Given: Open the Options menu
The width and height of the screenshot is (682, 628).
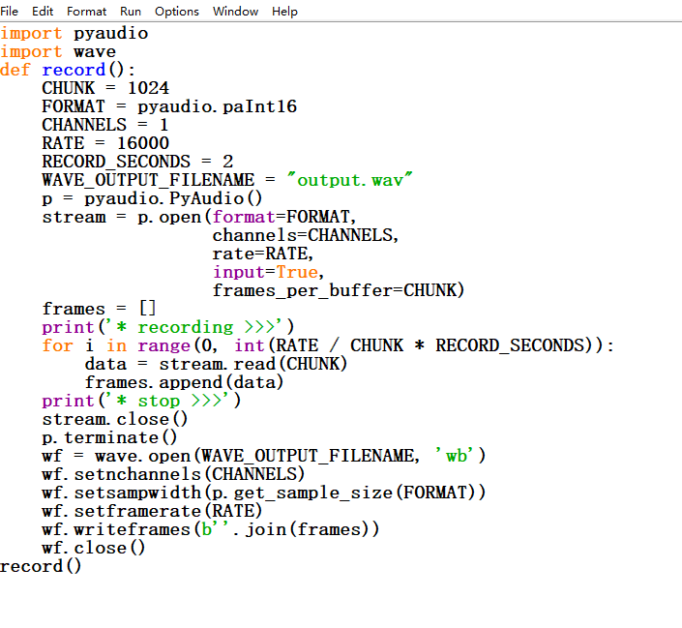Looking at the screenshot, I should pos(177,11).
